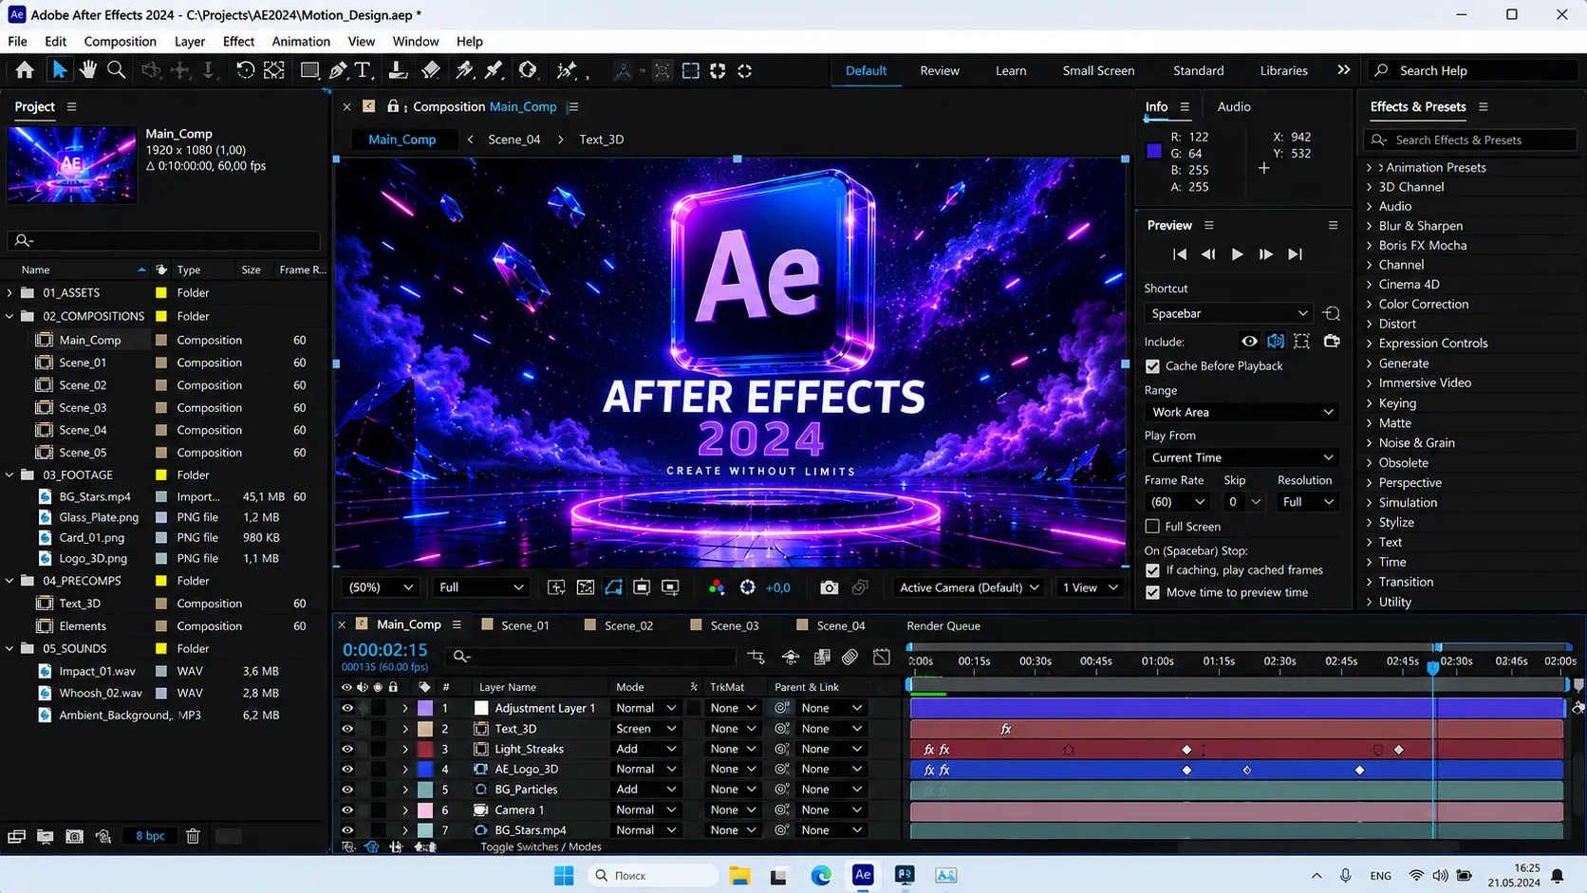Hide the Text_3D layer eye
Image resolution: width=1587 pixels, height=893 pixels.
pyautogui.click(x=347, y=729)
